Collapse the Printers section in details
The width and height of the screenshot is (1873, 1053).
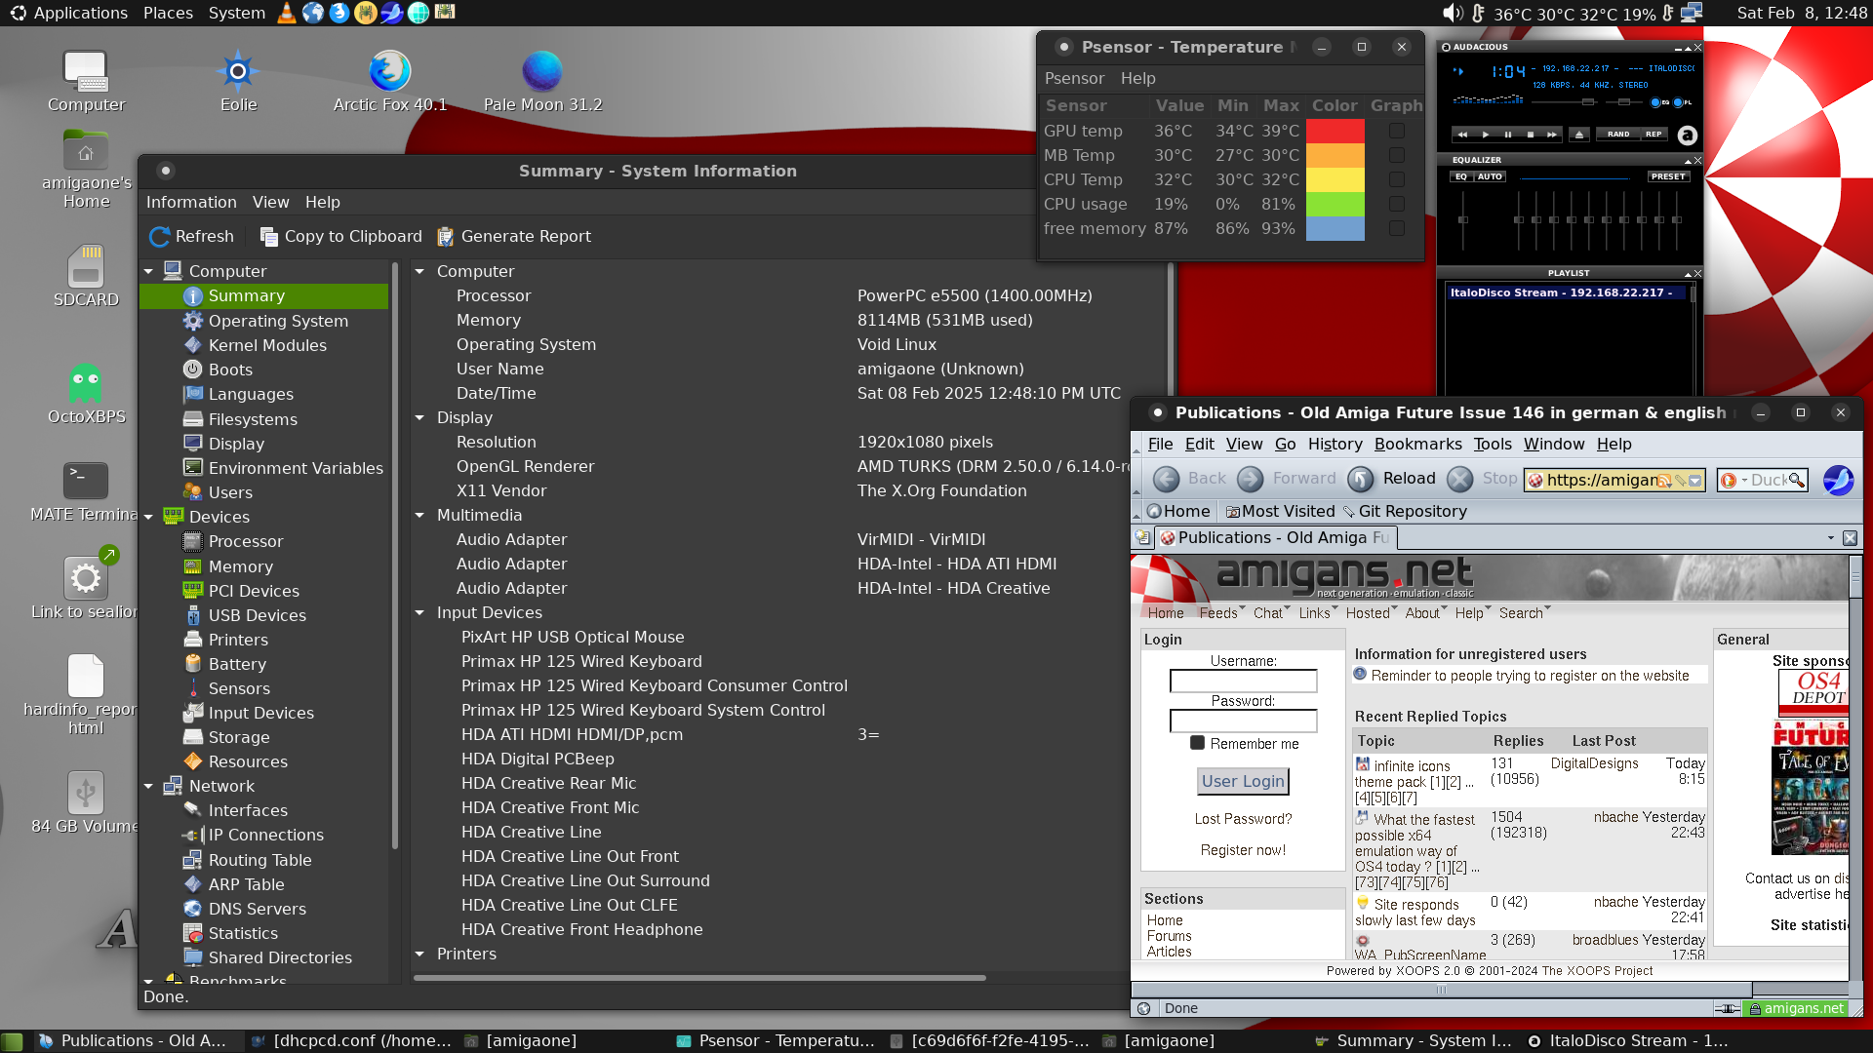point(419,954)
